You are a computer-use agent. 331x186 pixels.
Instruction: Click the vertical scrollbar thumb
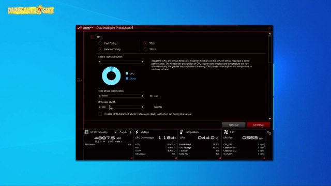coord(270,50)
